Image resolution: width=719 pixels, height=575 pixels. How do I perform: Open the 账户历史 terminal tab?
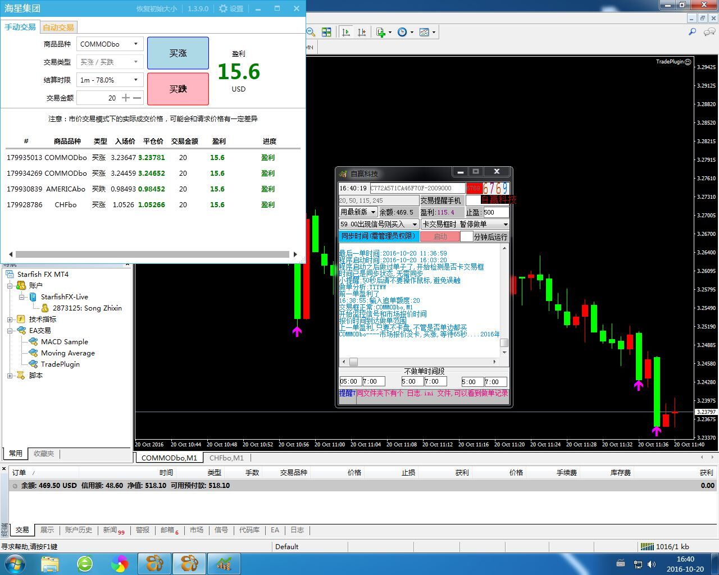click(78, 530)
